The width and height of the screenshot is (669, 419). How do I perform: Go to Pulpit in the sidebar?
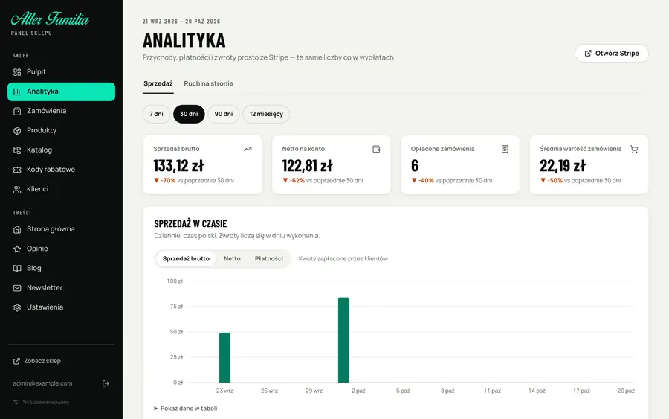61,72
